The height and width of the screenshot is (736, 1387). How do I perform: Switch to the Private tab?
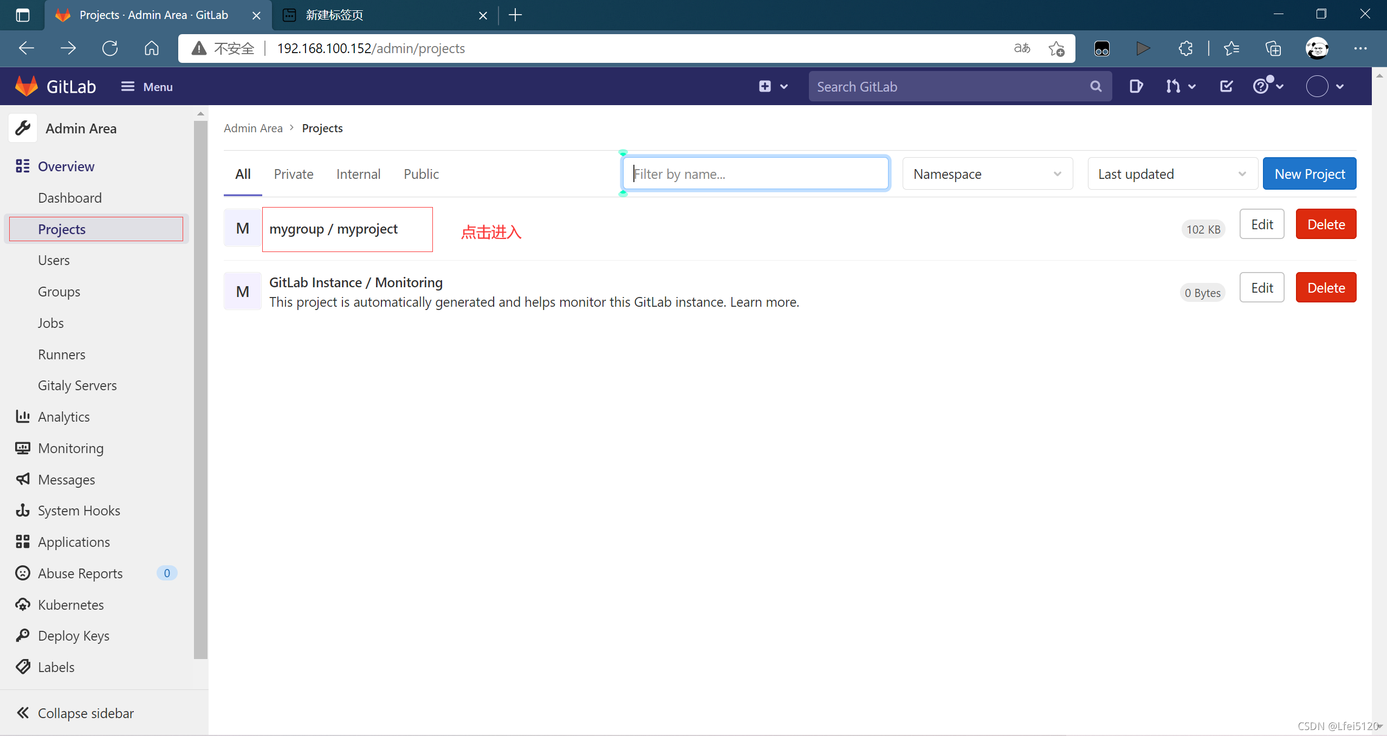(x=293, y=174)
